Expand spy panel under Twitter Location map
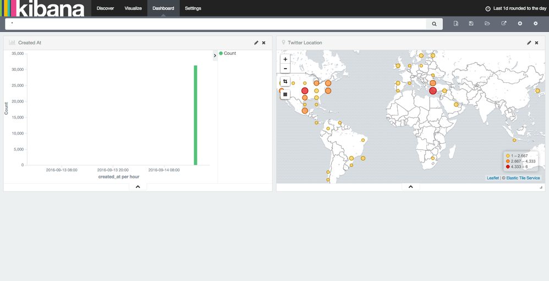Viewport: 549px width, 281px height. (411, 187)
